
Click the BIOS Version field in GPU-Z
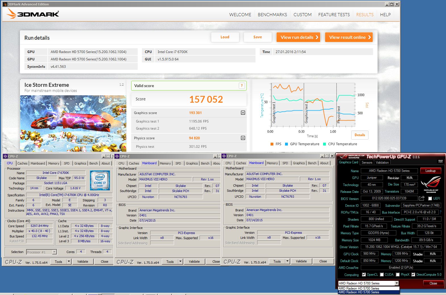pyautogui.click(x=389, y=198)
